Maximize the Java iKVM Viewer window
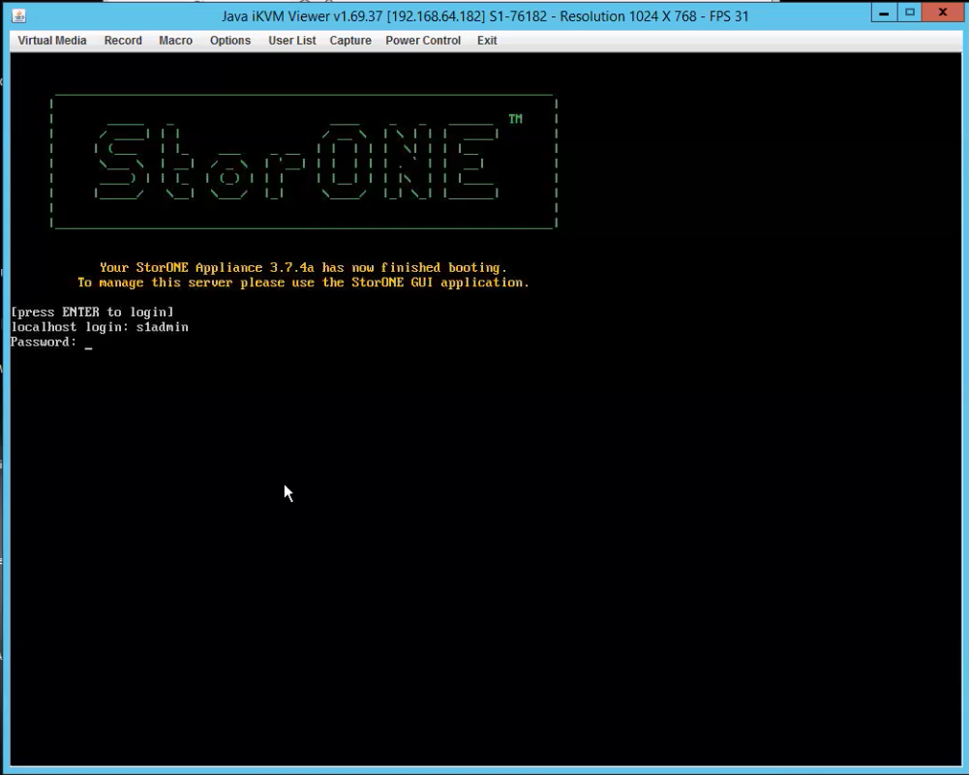Image resolution: width=969 pixels, height=775 pixels. click(912, 13)
